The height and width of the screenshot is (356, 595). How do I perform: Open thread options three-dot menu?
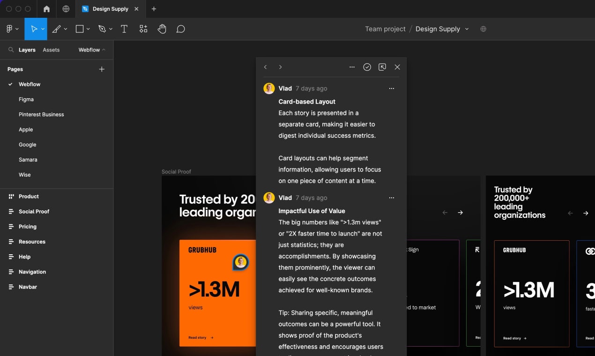pos(352,67)
